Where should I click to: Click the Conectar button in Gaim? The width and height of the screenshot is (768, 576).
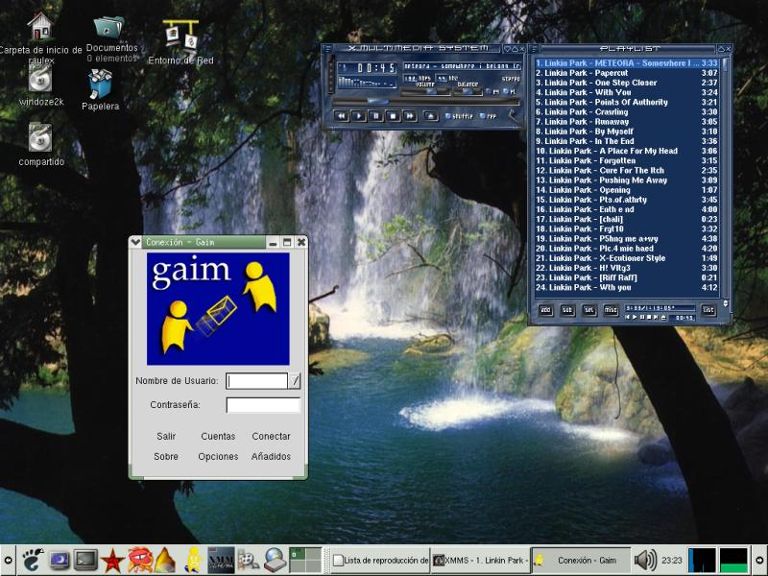(x=271, y=436)
